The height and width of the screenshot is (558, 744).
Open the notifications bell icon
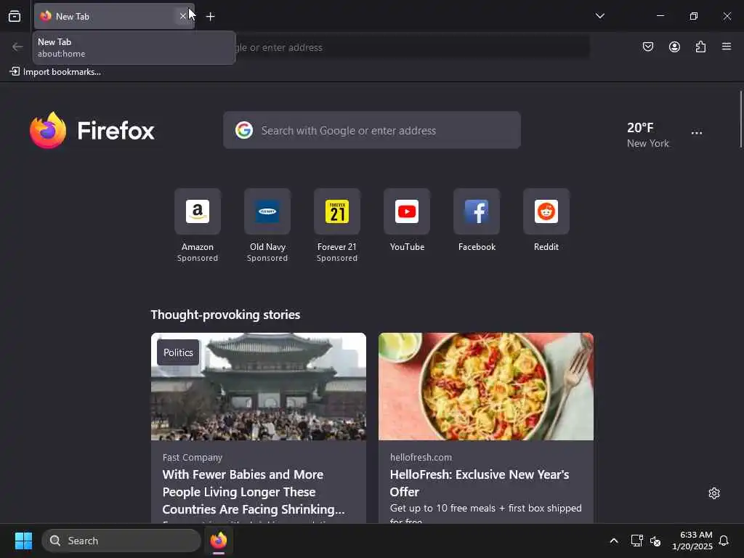(x=724, y=541)
